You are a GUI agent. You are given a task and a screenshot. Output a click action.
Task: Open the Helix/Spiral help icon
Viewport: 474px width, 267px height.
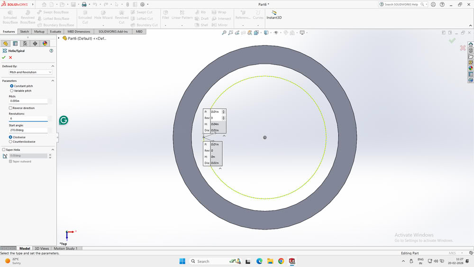[51, 50]
